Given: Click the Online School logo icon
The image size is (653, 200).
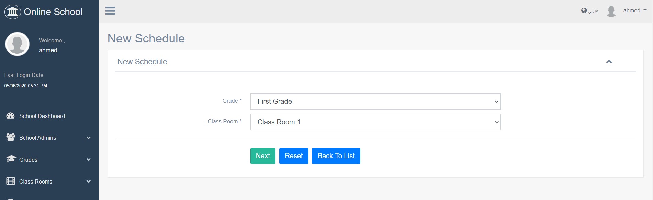Looking at the screenshot, I should [x=13, y=12].
